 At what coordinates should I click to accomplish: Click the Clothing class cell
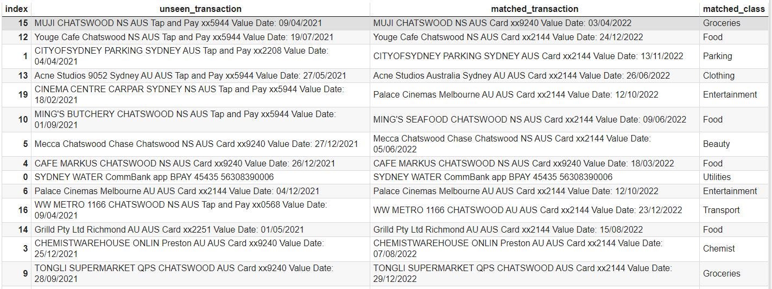coord(718,76)
